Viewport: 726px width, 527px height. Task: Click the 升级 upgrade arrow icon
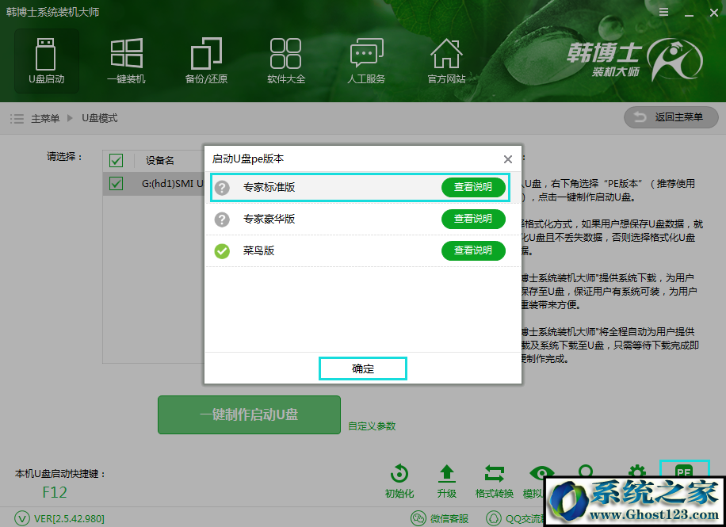click(x=447, y=474)
